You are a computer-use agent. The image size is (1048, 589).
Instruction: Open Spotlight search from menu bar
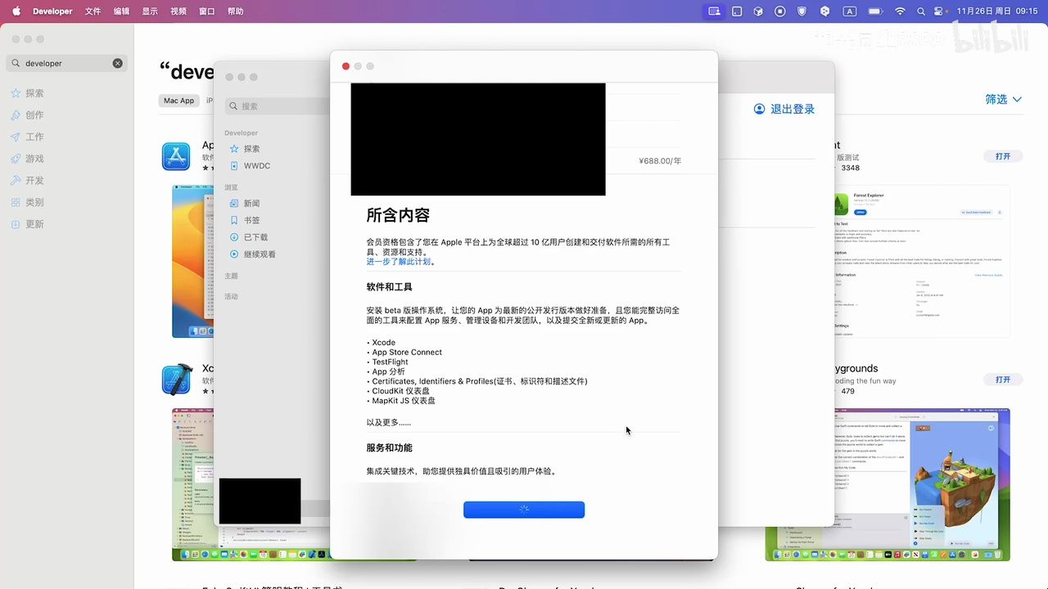(x=921, y=11)
